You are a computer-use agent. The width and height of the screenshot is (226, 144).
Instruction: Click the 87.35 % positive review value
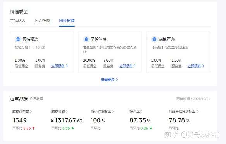pyautogui.click(x=140, y=120)
